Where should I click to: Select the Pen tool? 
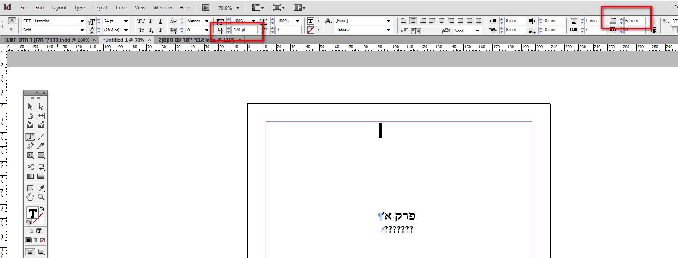click(x=30, y=146)
